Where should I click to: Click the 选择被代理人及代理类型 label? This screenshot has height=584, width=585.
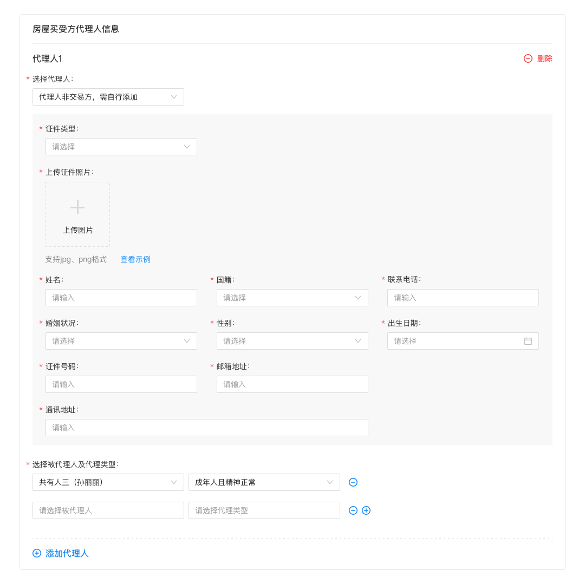point(75,464)
